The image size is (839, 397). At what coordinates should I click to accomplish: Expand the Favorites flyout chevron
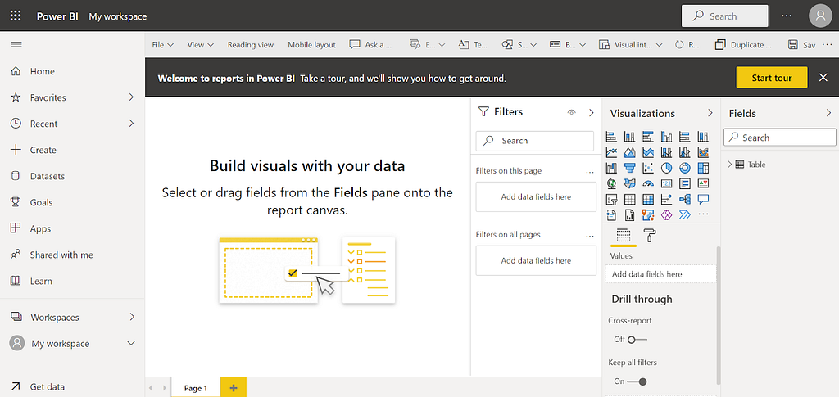point(132,97)
